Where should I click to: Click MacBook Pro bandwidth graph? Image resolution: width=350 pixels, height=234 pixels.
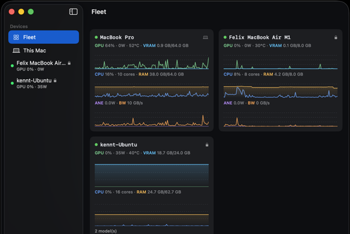coord(152,119)
